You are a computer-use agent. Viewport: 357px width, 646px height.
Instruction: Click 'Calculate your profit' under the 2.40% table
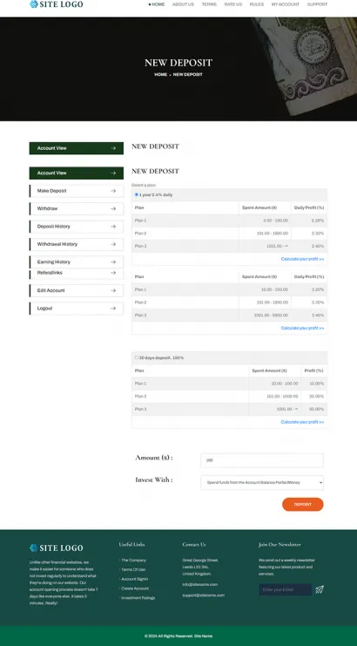[x=302, y=259]
